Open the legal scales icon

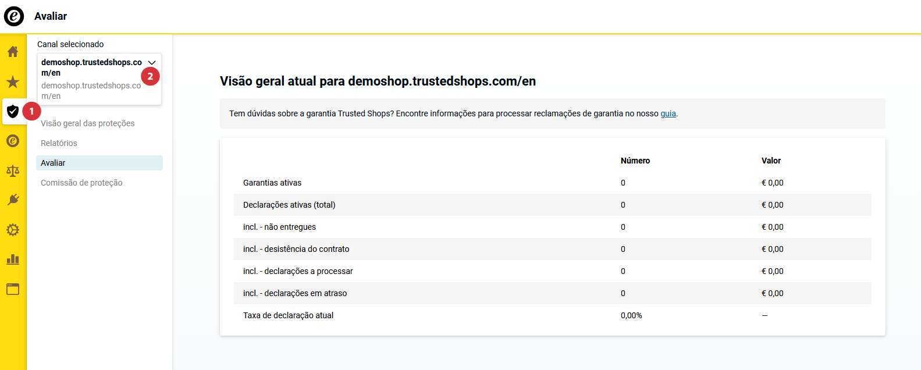click(x=13, y=170)
